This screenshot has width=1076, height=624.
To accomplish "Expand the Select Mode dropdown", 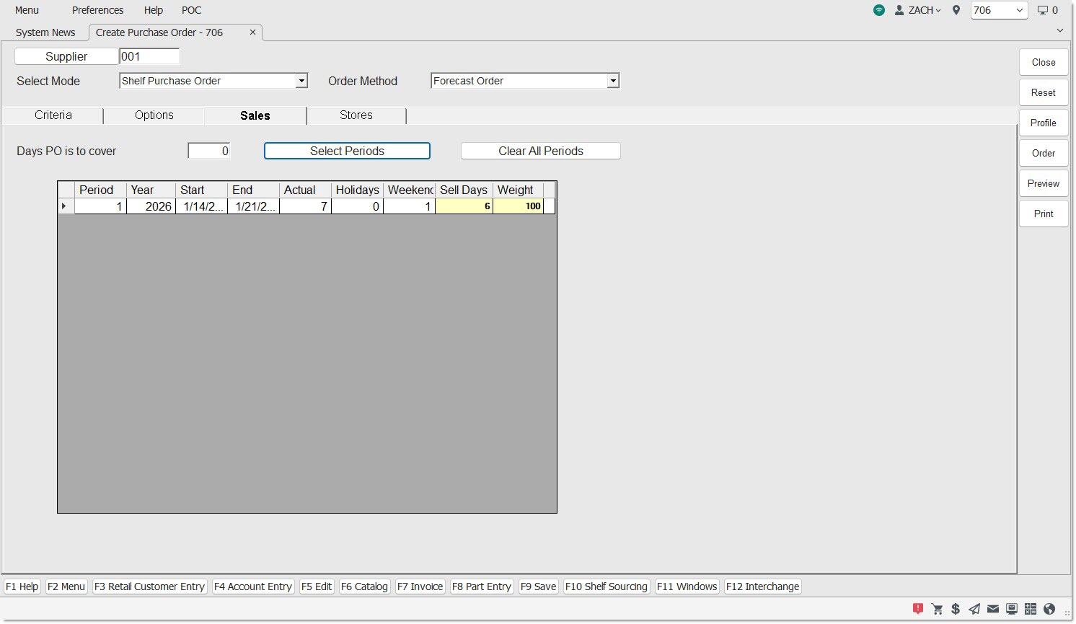I will click(x=301, y=81).
